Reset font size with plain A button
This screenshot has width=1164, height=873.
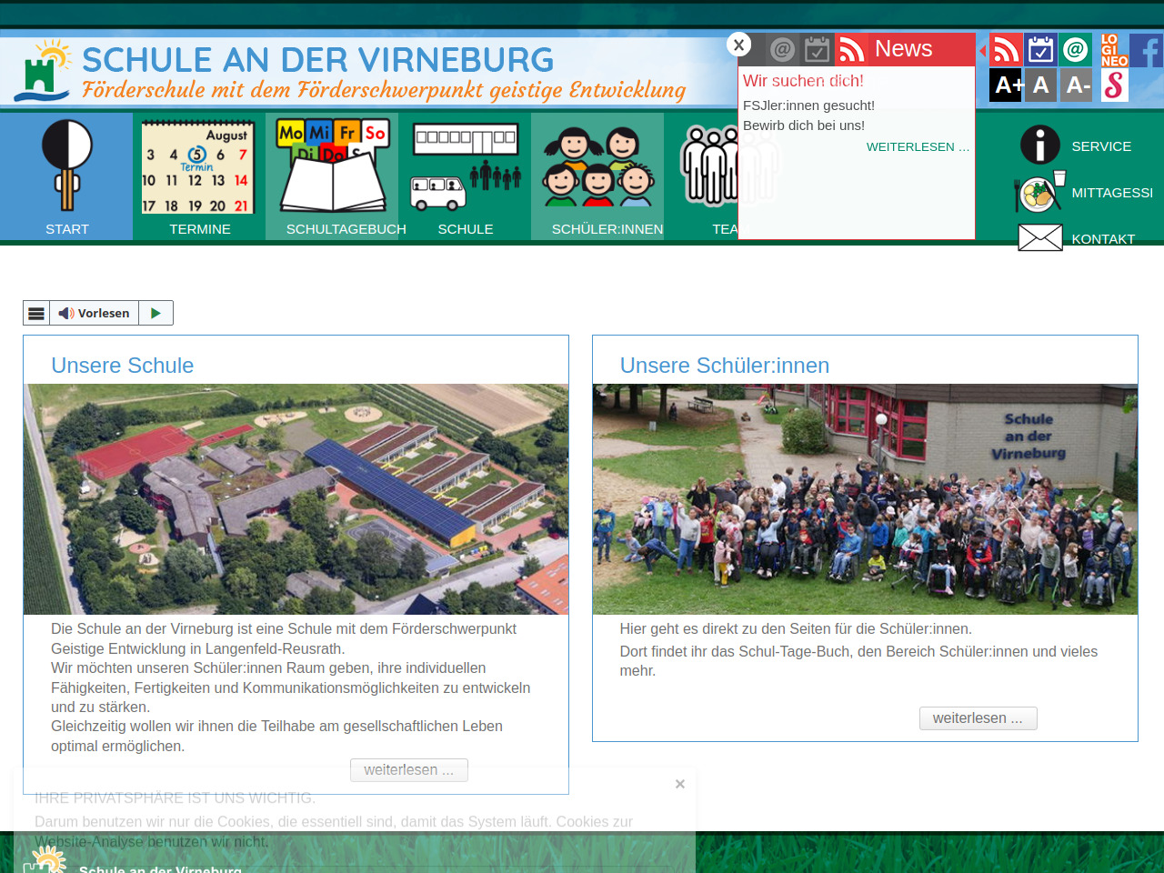pyautogui.click(x=1041, y=85)
